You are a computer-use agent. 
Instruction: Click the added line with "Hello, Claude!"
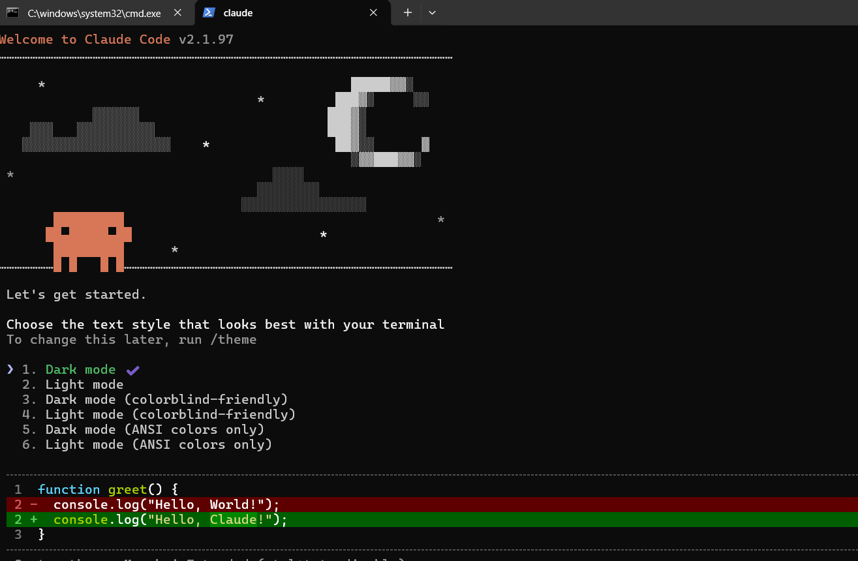point(432,520)
